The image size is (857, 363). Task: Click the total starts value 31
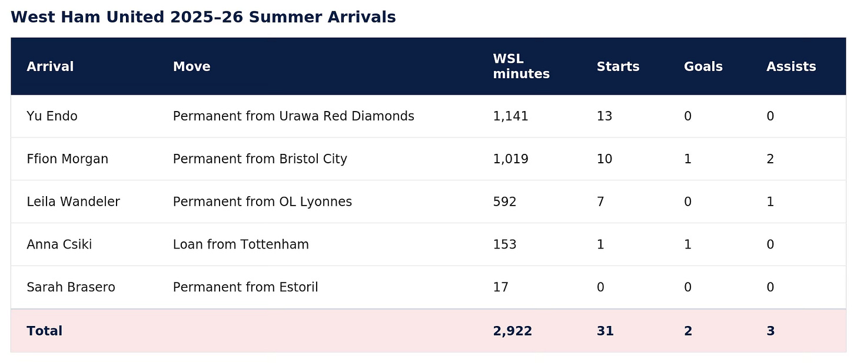(x=605, y=331)
